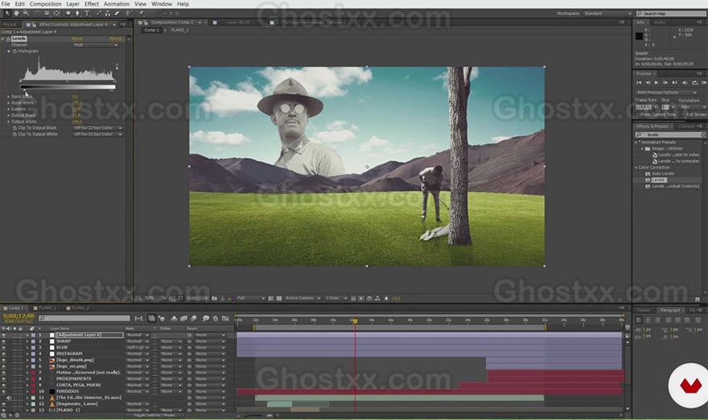
Task: Open blending mode dropdown for BLUR layer
Action: (x=138, y=348)
